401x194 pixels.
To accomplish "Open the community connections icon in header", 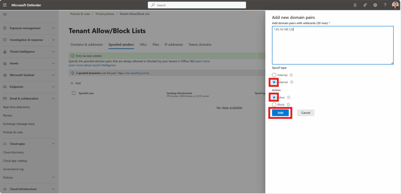I will pos(365,5).
